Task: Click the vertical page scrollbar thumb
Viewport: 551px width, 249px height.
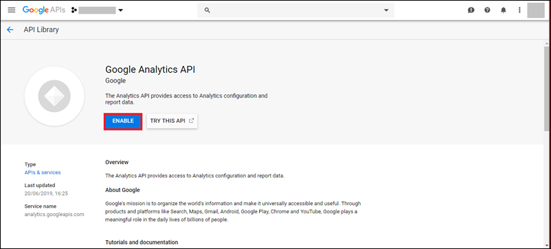Action: coord(546,88)
